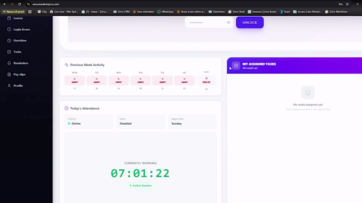Click the Tasks checkbox icon
Viewport: 362px width, 203px height.
(x=9, y=52)
